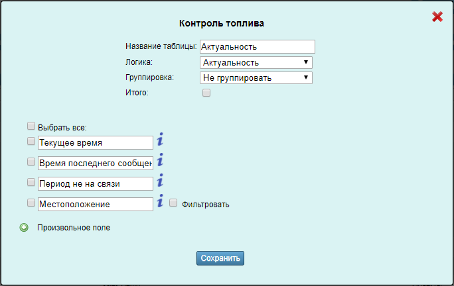The width and height of the screenshot is (454, 286).
Task: Click the Произвольное поле link
Action: 74,228
